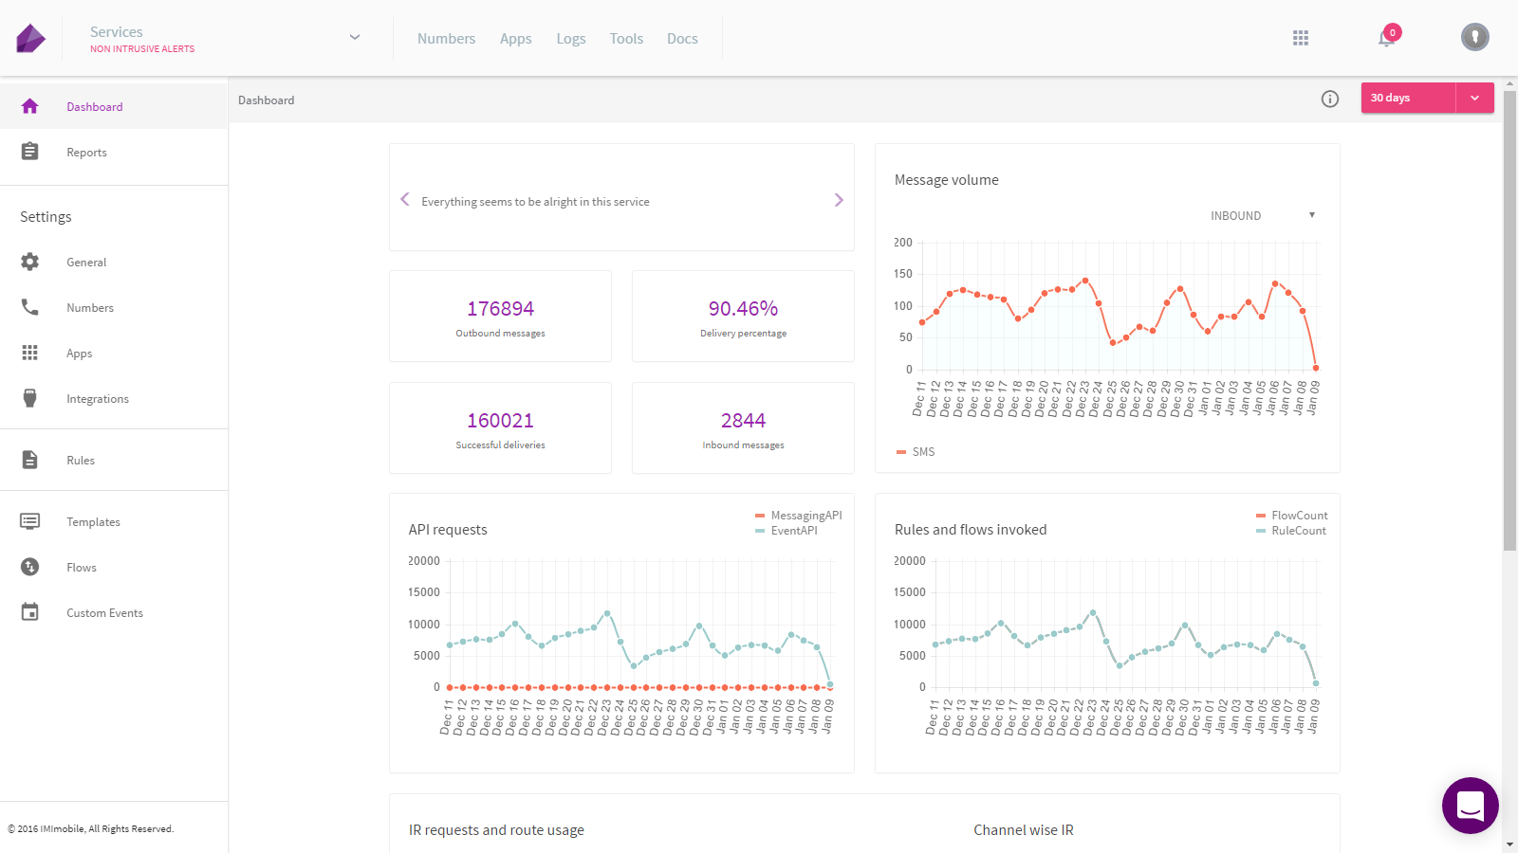Open the Numbers top menu

pyautogui.click(x=446, y=39)
